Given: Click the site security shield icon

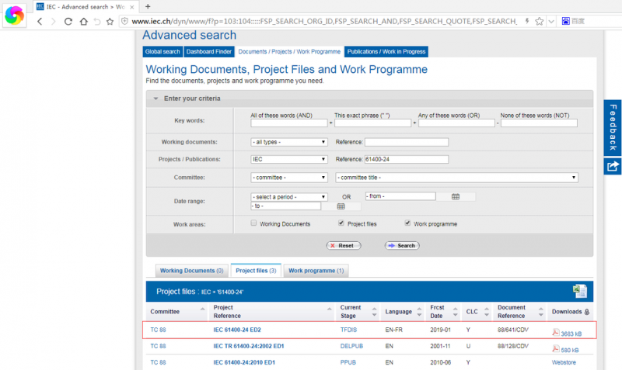Looking at the screenshot, I should pos(124,21).
